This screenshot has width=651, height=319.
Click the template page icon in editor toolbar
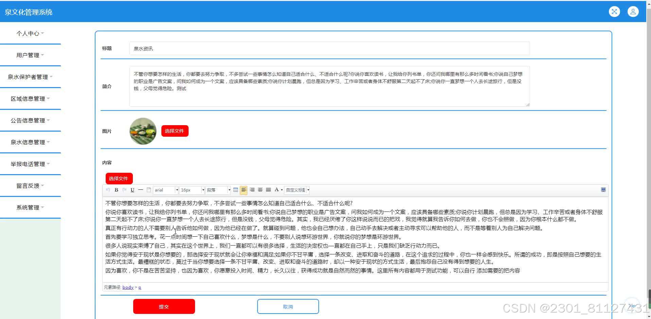(149, 190)
